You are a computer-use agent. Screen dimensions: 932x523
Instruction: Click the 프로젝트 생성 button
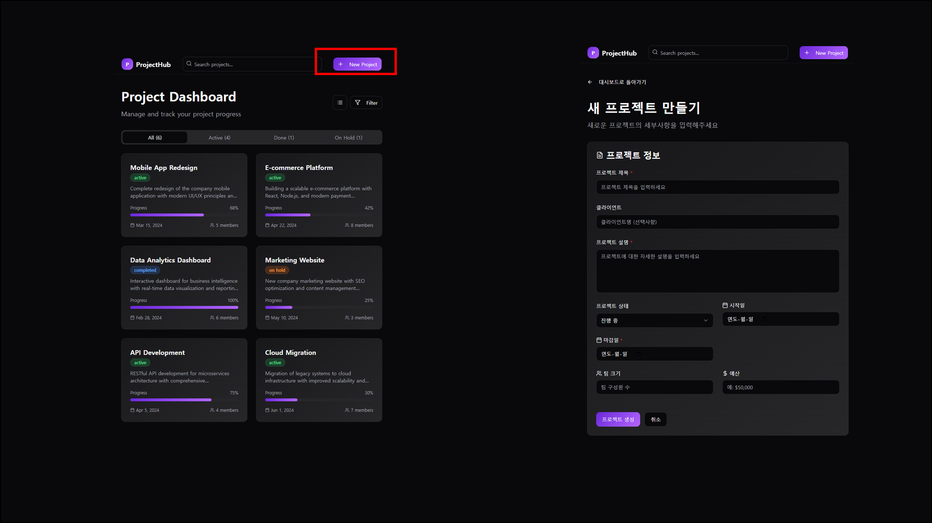pyautogui.click(x=618, y=419)
